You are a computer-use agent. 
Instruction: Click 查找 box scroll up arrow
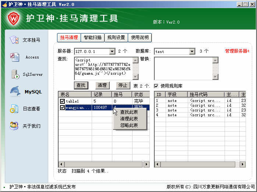[x=135, y=60]
